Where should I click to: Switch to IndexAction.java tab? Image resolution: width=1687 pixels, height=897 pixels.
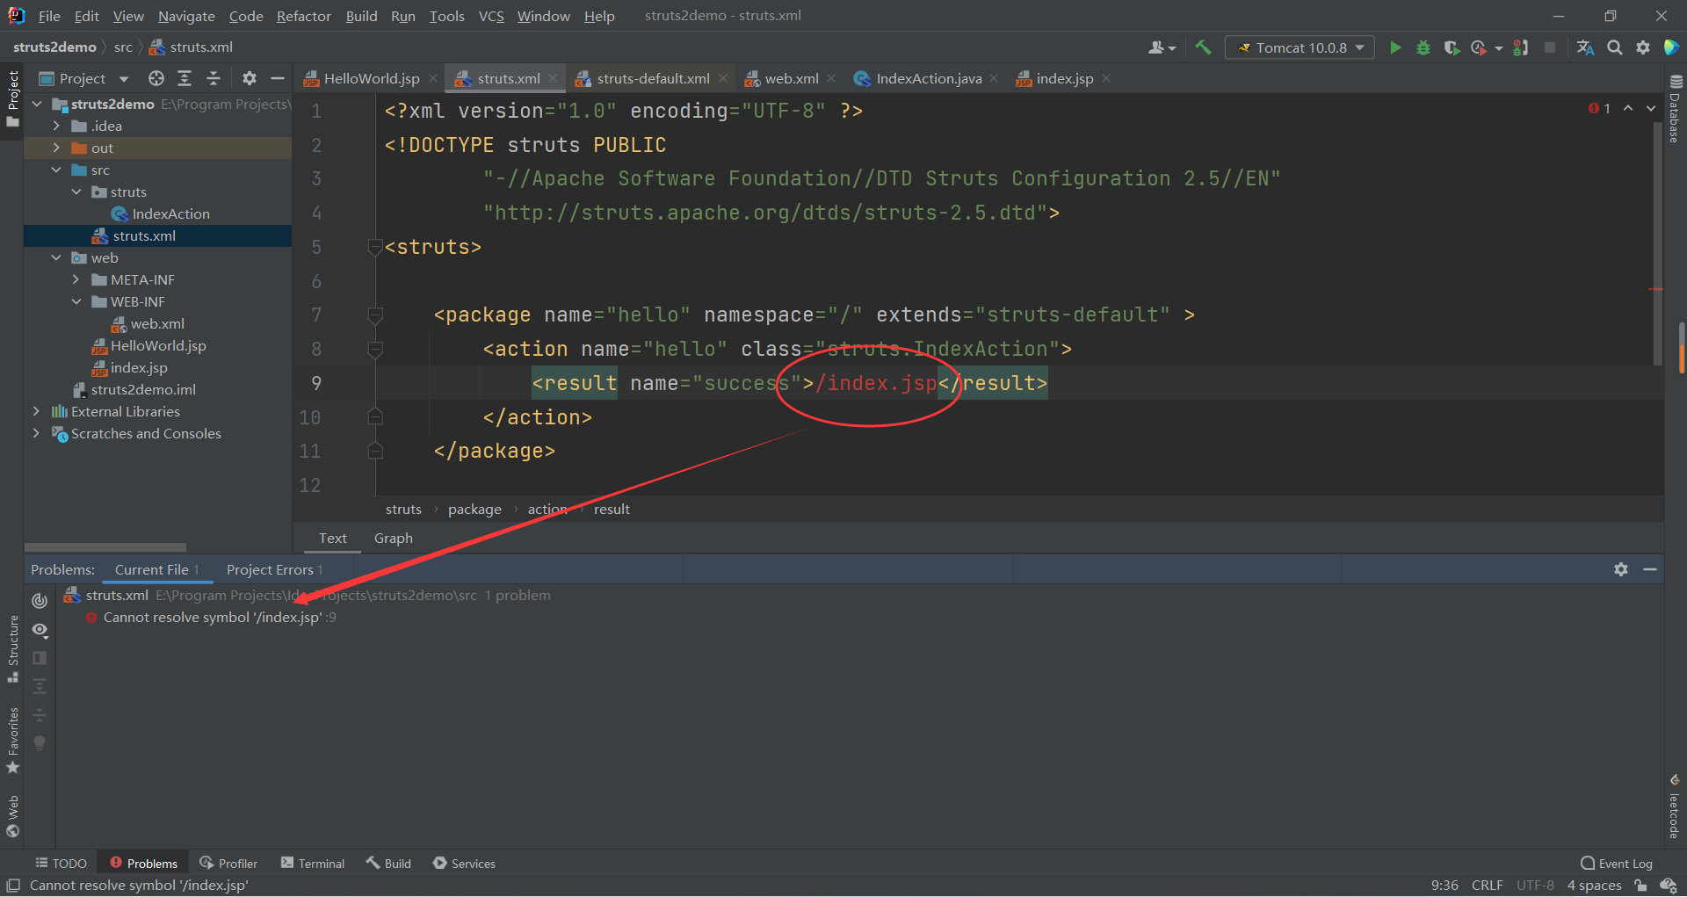929,78
